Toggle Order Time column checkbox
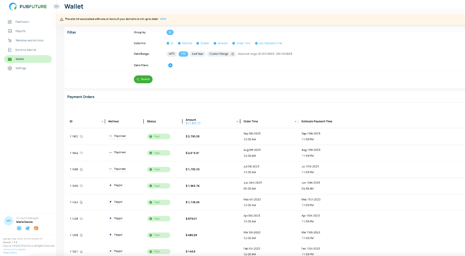This screenshot has width=465, height=256. coord(234,43)
